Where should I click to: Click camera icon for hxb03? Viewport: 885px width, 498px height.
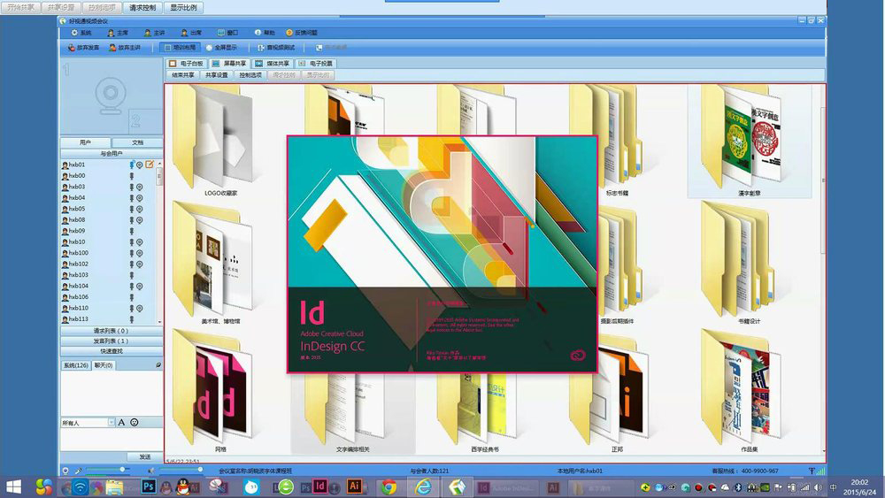click(140, 187)
